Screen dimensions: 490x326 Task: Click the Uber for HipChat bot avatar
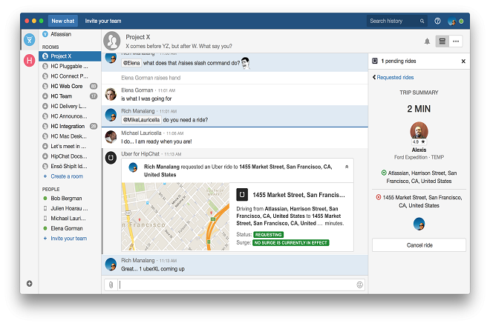111,158
